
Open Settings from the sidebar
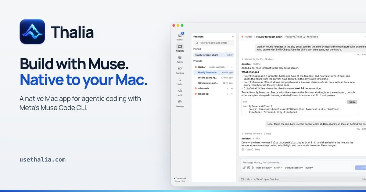[x=180, y=103]
